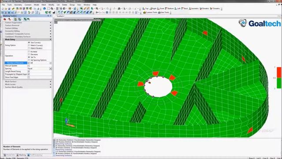Switch to Dimetric view
Screen dimensions: 282x159
pos(204,8)
